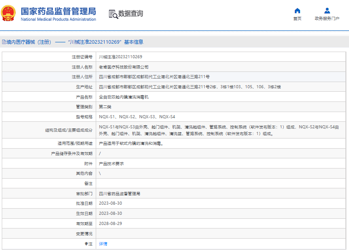Image resolution: width=349 pixels, height=251 pixels.
Task: Select 有效期至 value 2028-08-29
Action: [x=110, y=224]
